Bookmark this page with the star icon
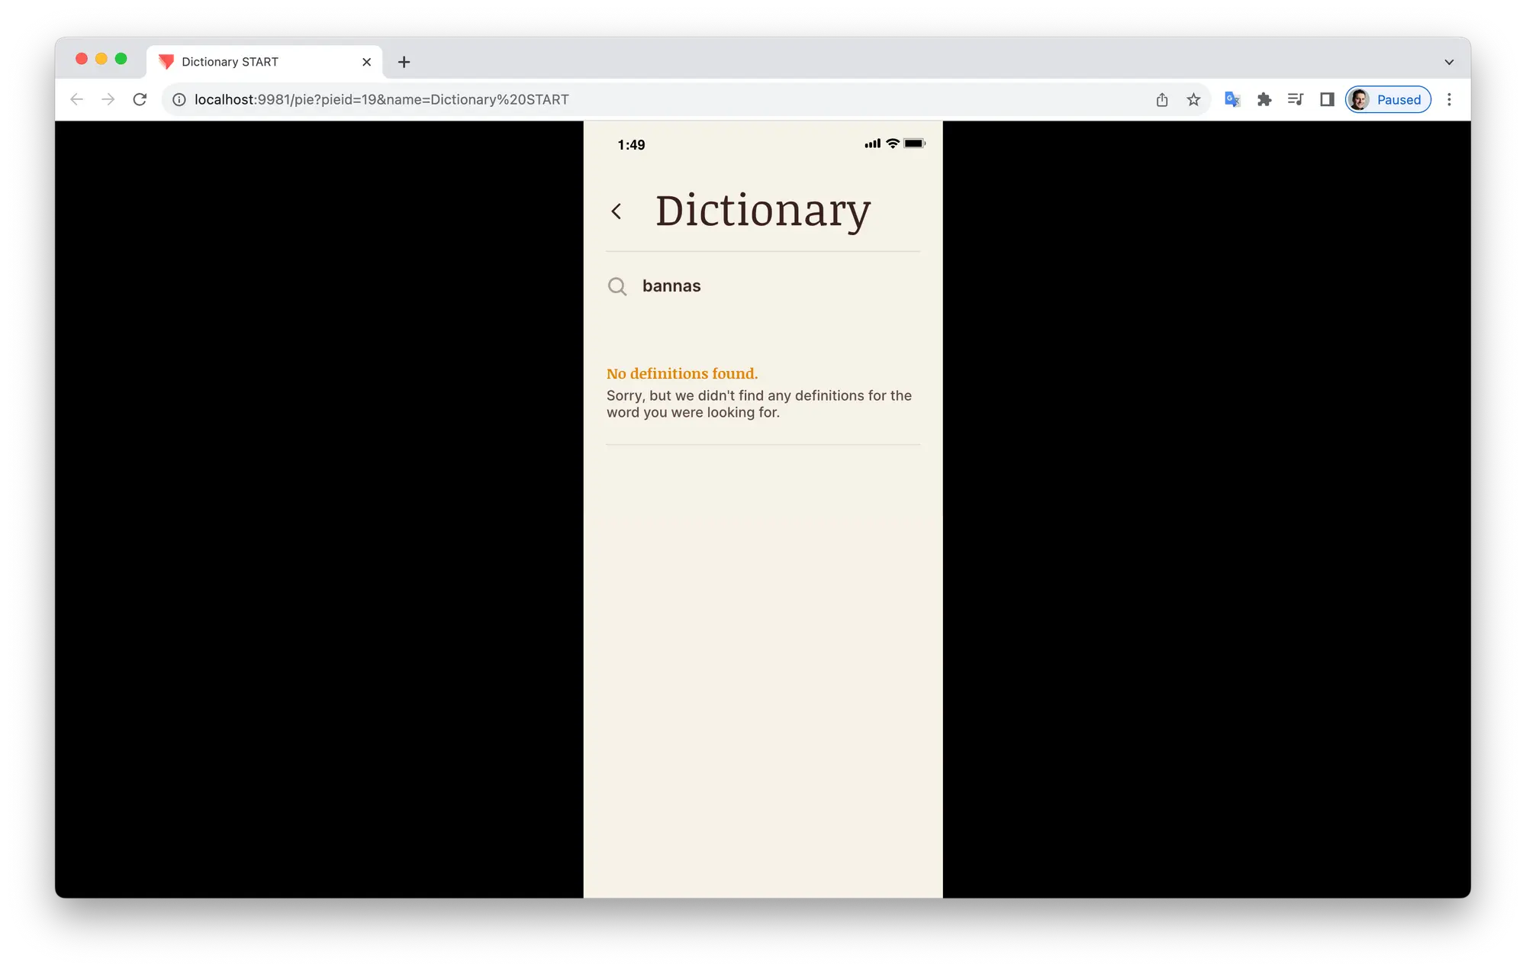 click(x=1193, y=99)
